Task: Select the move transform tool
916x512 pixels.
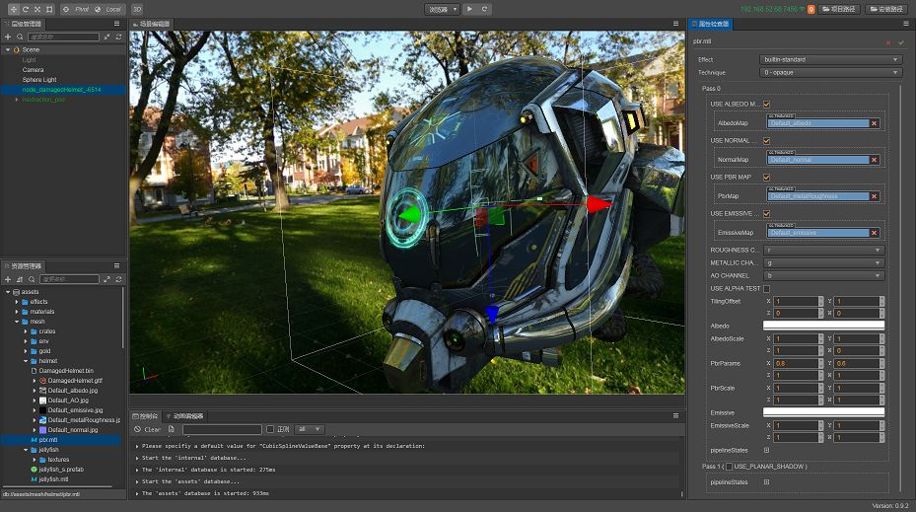Action: (x=13, y=9)
